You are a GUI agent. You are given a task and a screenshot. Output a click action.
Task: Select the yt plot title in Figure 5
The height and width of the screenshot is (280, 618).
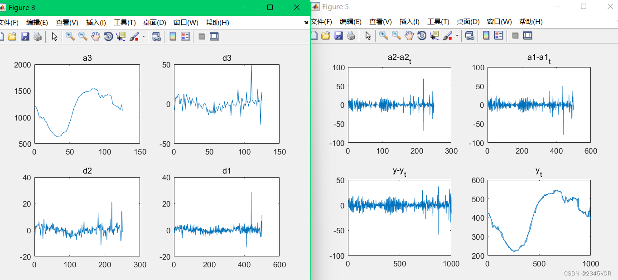[x=539, y=172]
